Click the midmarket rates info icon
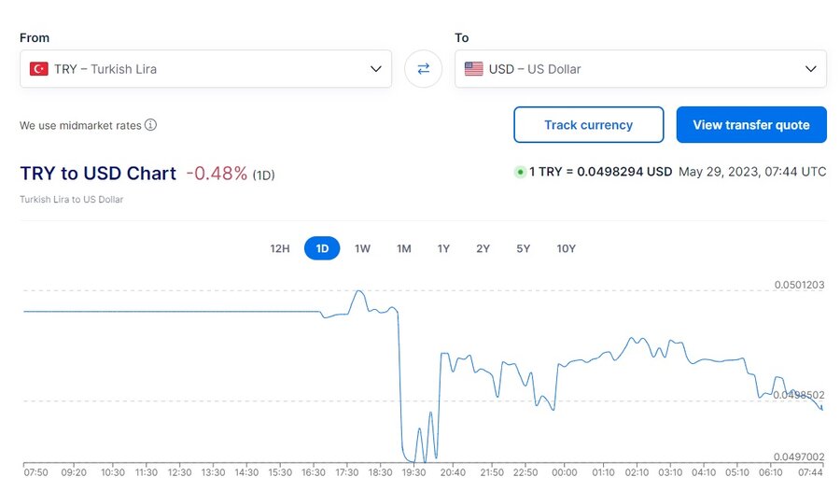This screenshot has width=840, height=491. [x=150, y=125]
